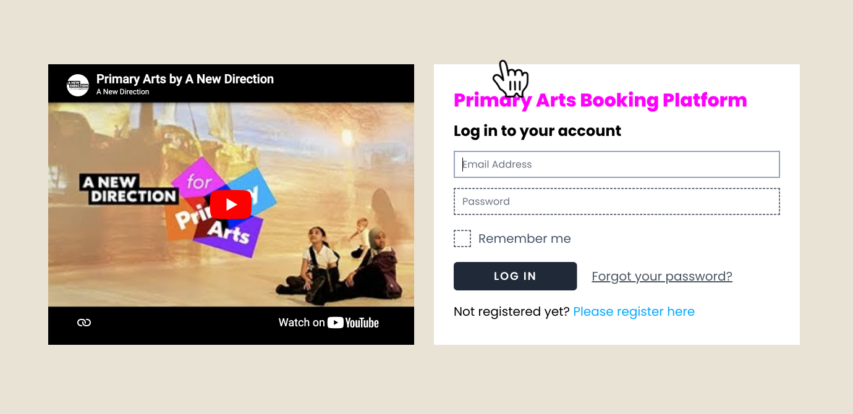Open the 'Forgot your password?' link
The width and height of the screenshot is (853, 414).
(x=661, y=276)
